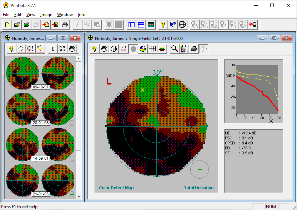
Task: Print from the Single Field window toolbar
Action: (x=194, y=49)
